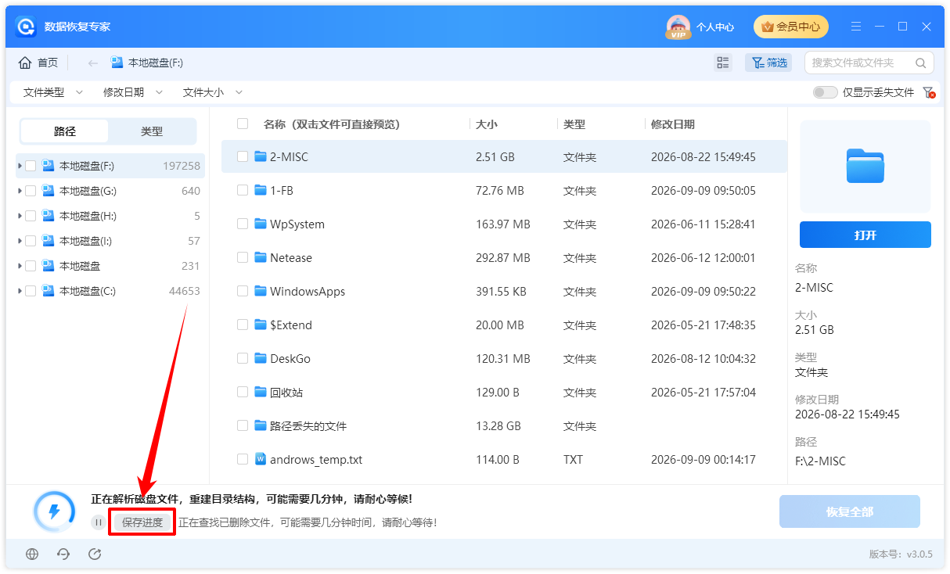Image resolution: width=950 pixels, height=574 pixels.
Task: Switch the file list view layout icon
Action: [x=723, y=63]
